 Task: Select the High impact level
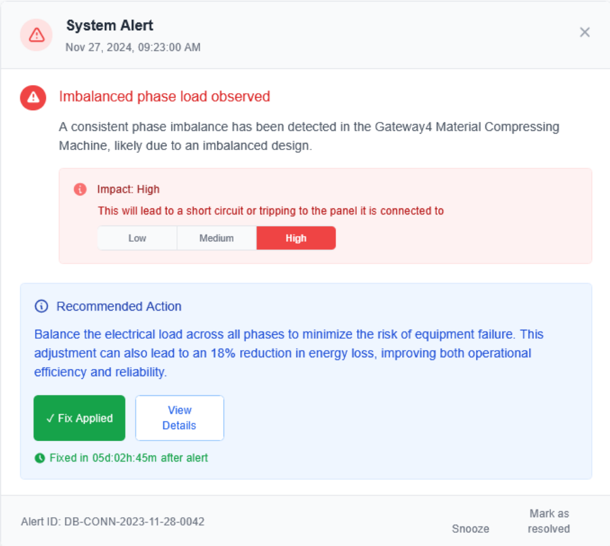tap(296, 238)
